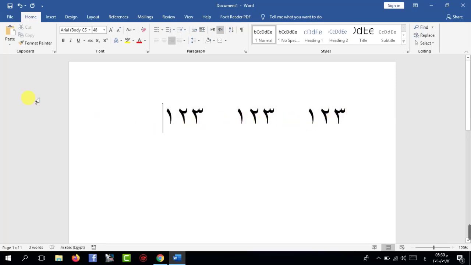This screenshot has height=265, width=471.
Task: Open the font name dropdown
Action: point(89,30)
